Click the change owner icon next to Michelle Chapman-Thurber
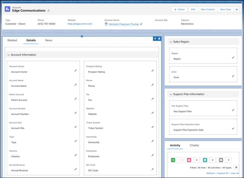The height and width of the screenshot is (178, 244). (x=141, y=24)
